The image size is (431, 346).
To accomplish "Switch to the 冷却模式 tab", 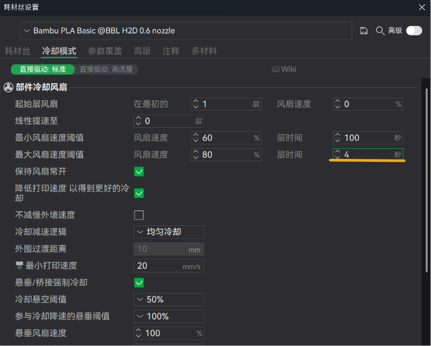I will (x=59, y=51).
